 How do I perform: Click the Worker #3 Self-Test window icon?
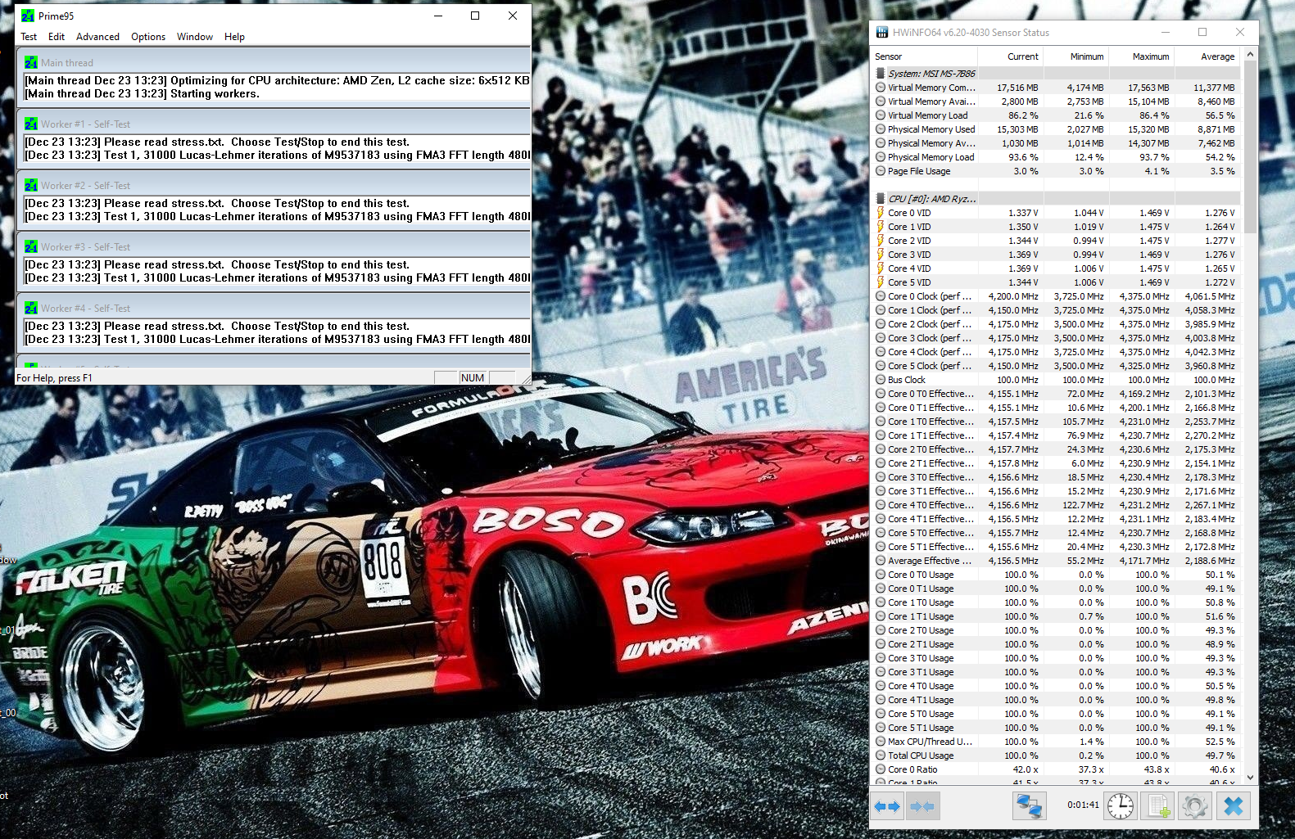(31, 246)
